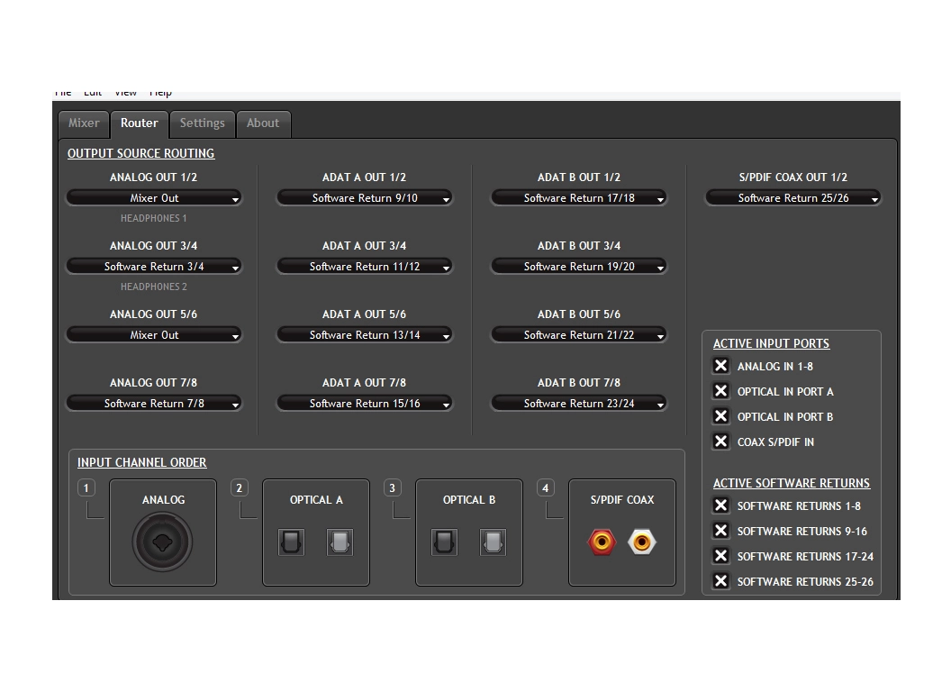This screenshot has height=692, width=951.
Task: Select input order number 3 badge
Action: click(393, 488)
